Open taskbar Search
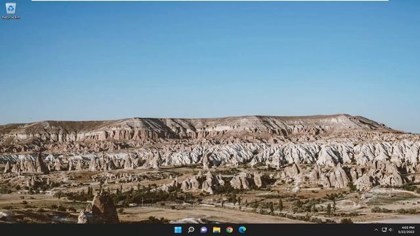The image size is (420, 236). click(x=191, y=229)
